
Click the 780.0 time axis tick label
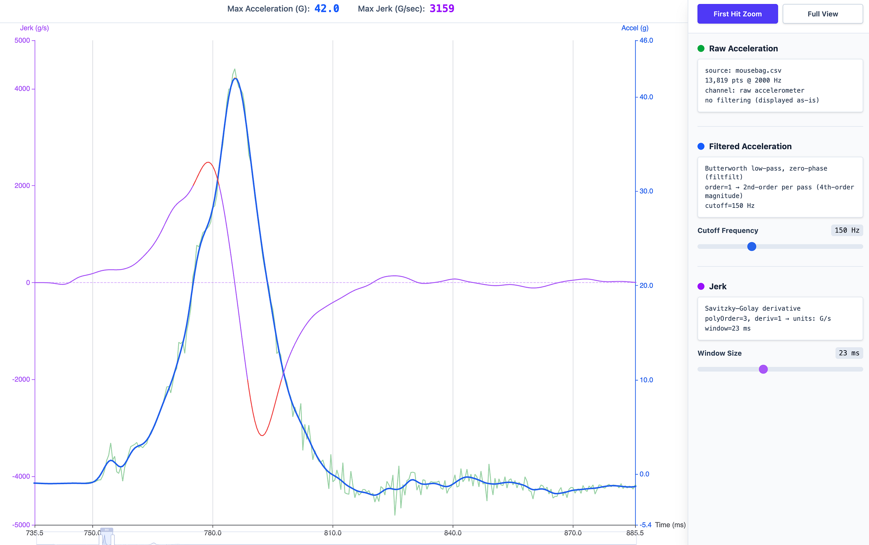pos(213,533)
